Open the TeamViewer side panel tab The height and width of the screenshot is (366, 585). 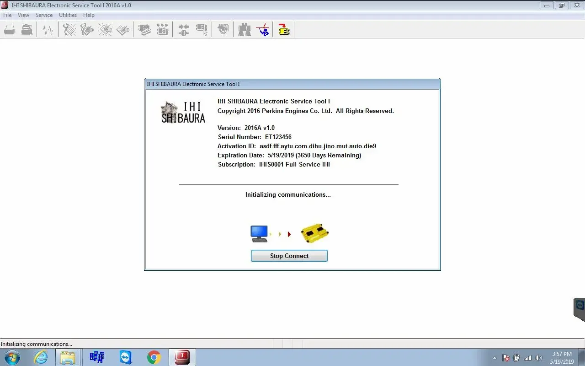(580, 309)
